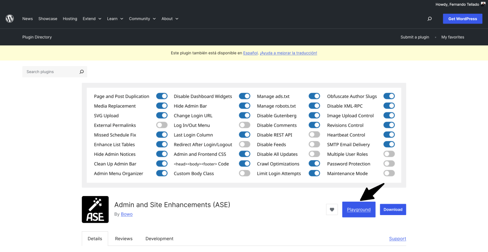Switch to the Reviews tab

124,239
